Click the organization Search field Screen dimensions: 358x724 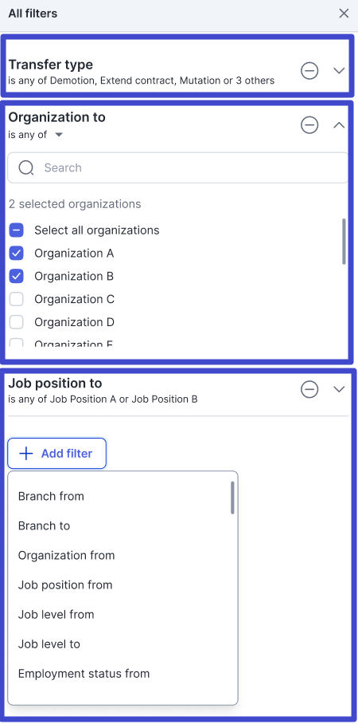tap(178, 167)
